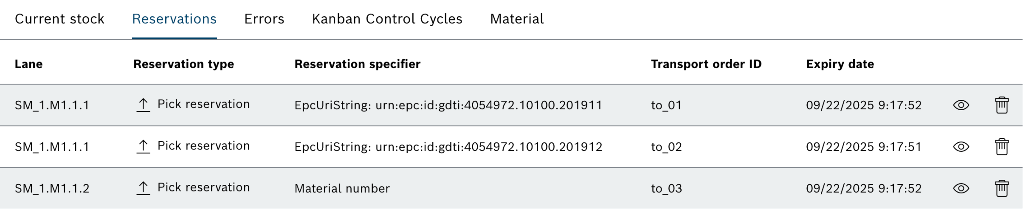Select the lane SM_1.M1.1.2 row cell

click(52, 188)
